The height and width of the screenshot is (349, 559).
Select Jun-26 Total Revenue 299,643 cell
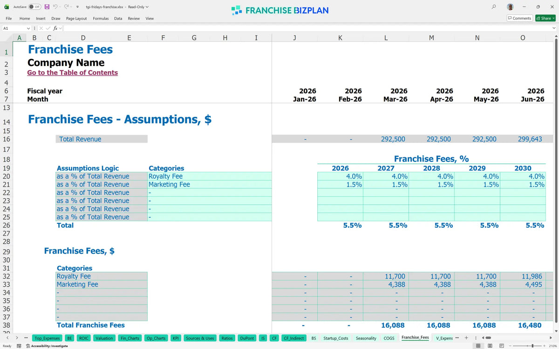click(523, 139)
